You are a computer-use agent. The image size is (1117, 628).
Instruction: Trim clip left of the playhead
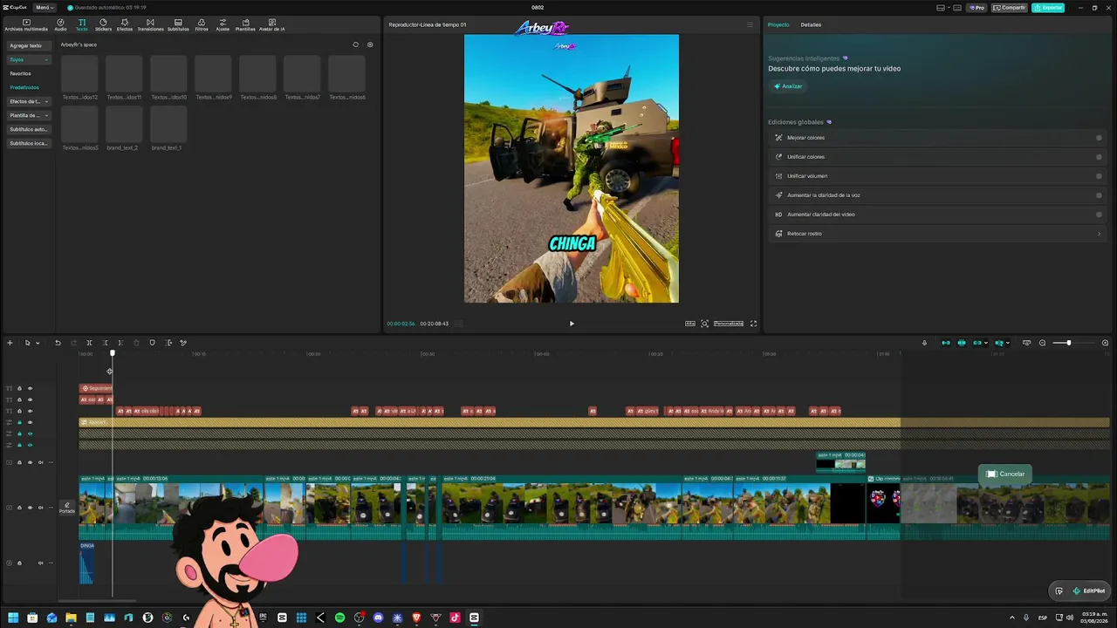pyautogui.click(x=106, y=343)
